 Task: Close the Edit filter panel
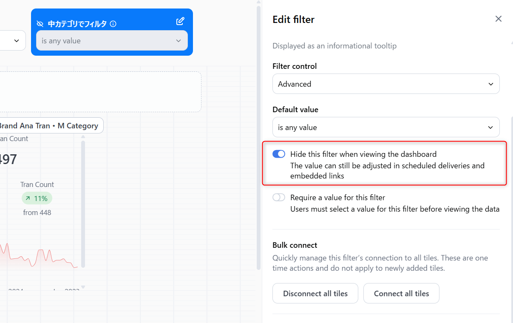pyautogui.click(x=499, y=19)
